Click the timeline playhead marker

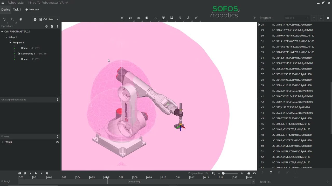(108, 177)
